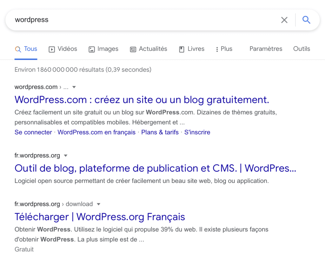Click the video play icon beside Vidéos
325x261 pixels.
tap(52, 49)
